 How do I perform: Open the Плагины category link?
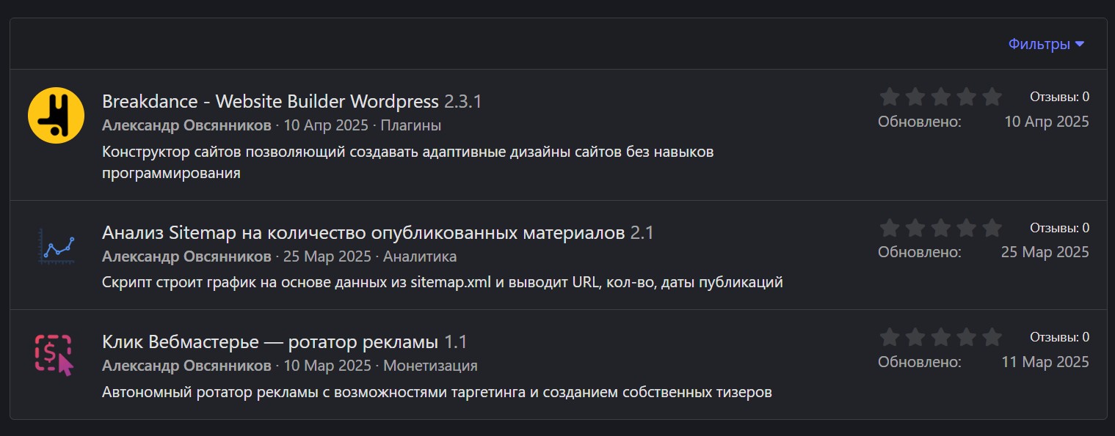click(411, 125)
